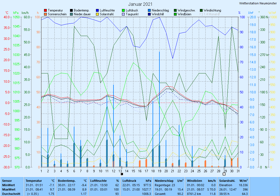This screenshot has height=196, width=280.
Task: Click the Windrichtung legend swatch
Action: [201, 11]
